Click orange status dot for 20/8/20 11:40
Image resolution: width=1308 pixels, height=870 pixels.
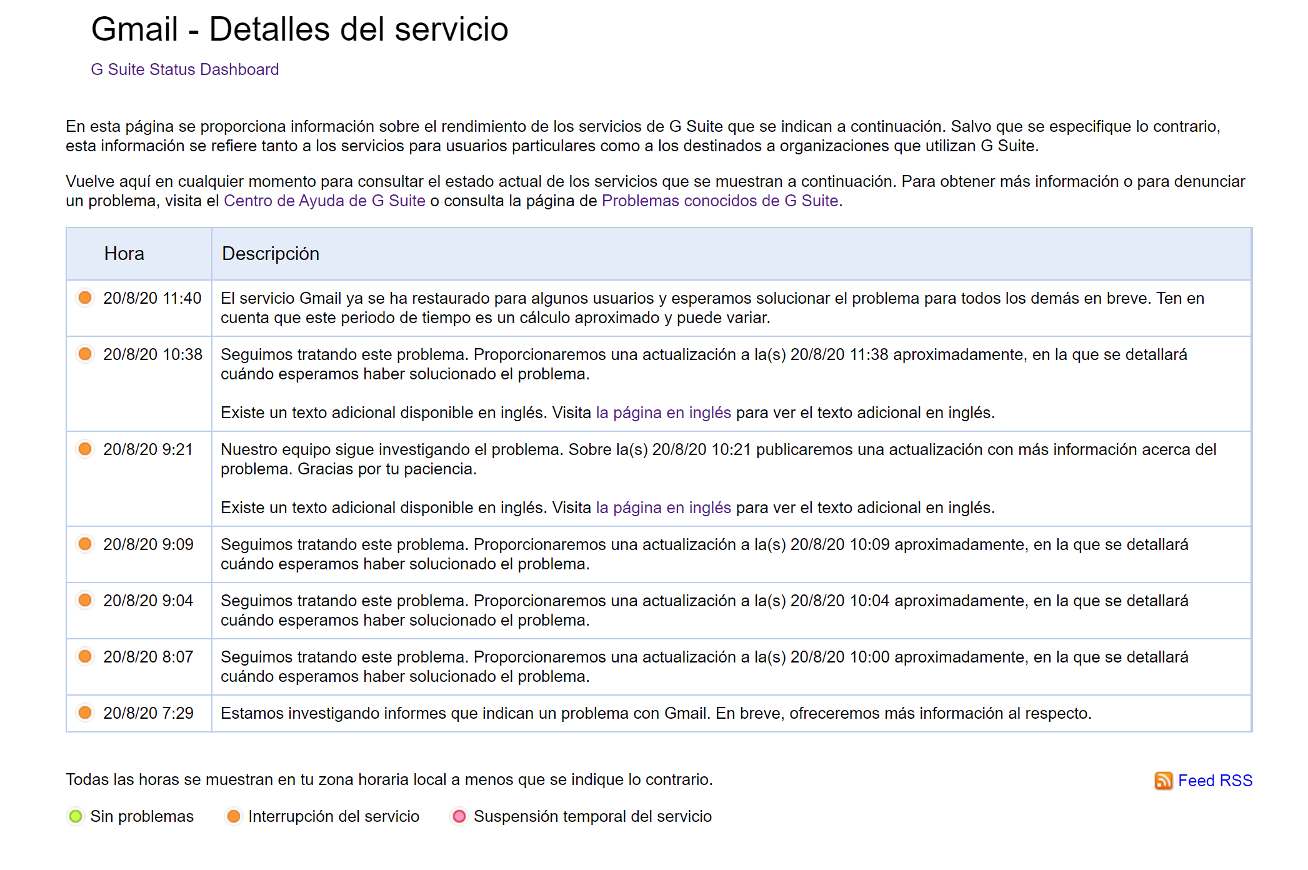point(85,297)
